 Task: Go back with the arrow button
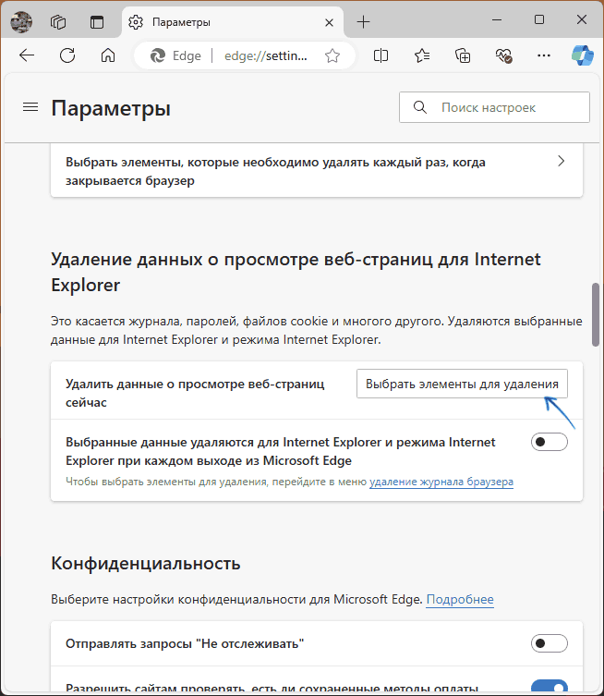click(27, 55)
